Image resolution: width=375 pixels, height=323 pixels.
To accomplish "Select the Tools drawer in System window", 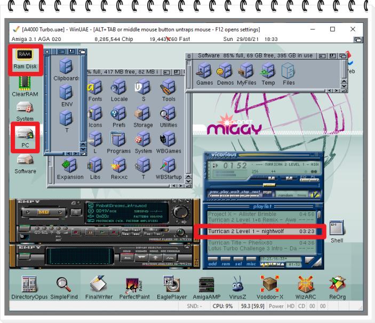I will coord(169,90).
